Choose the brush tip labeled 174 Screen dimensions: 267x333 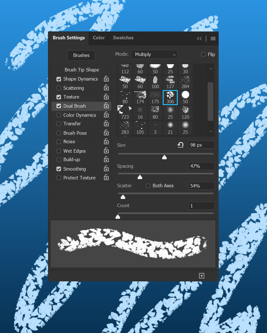140,98
